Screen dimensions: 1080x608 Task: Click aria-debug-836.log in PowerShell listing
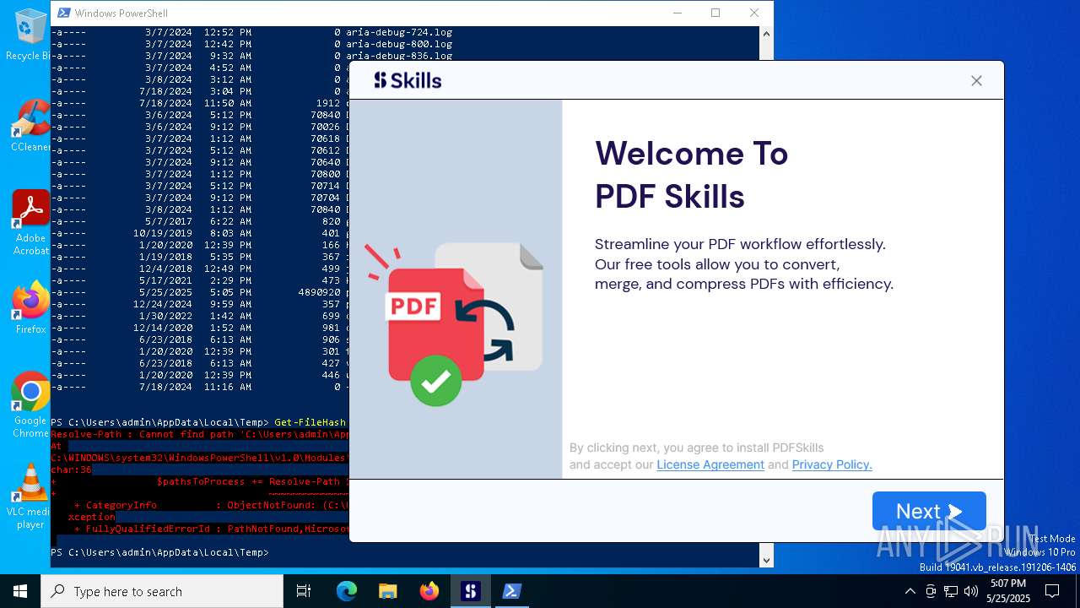tap(399, 56)
